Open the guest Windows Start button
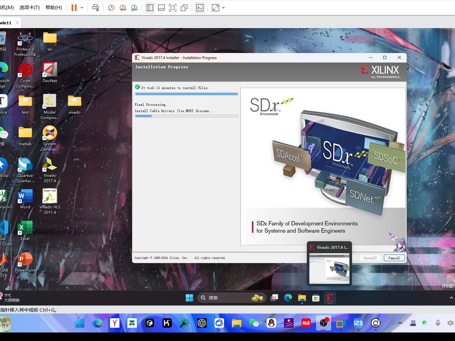This screenshot has width=455, height=341. (x=189, y=298)
